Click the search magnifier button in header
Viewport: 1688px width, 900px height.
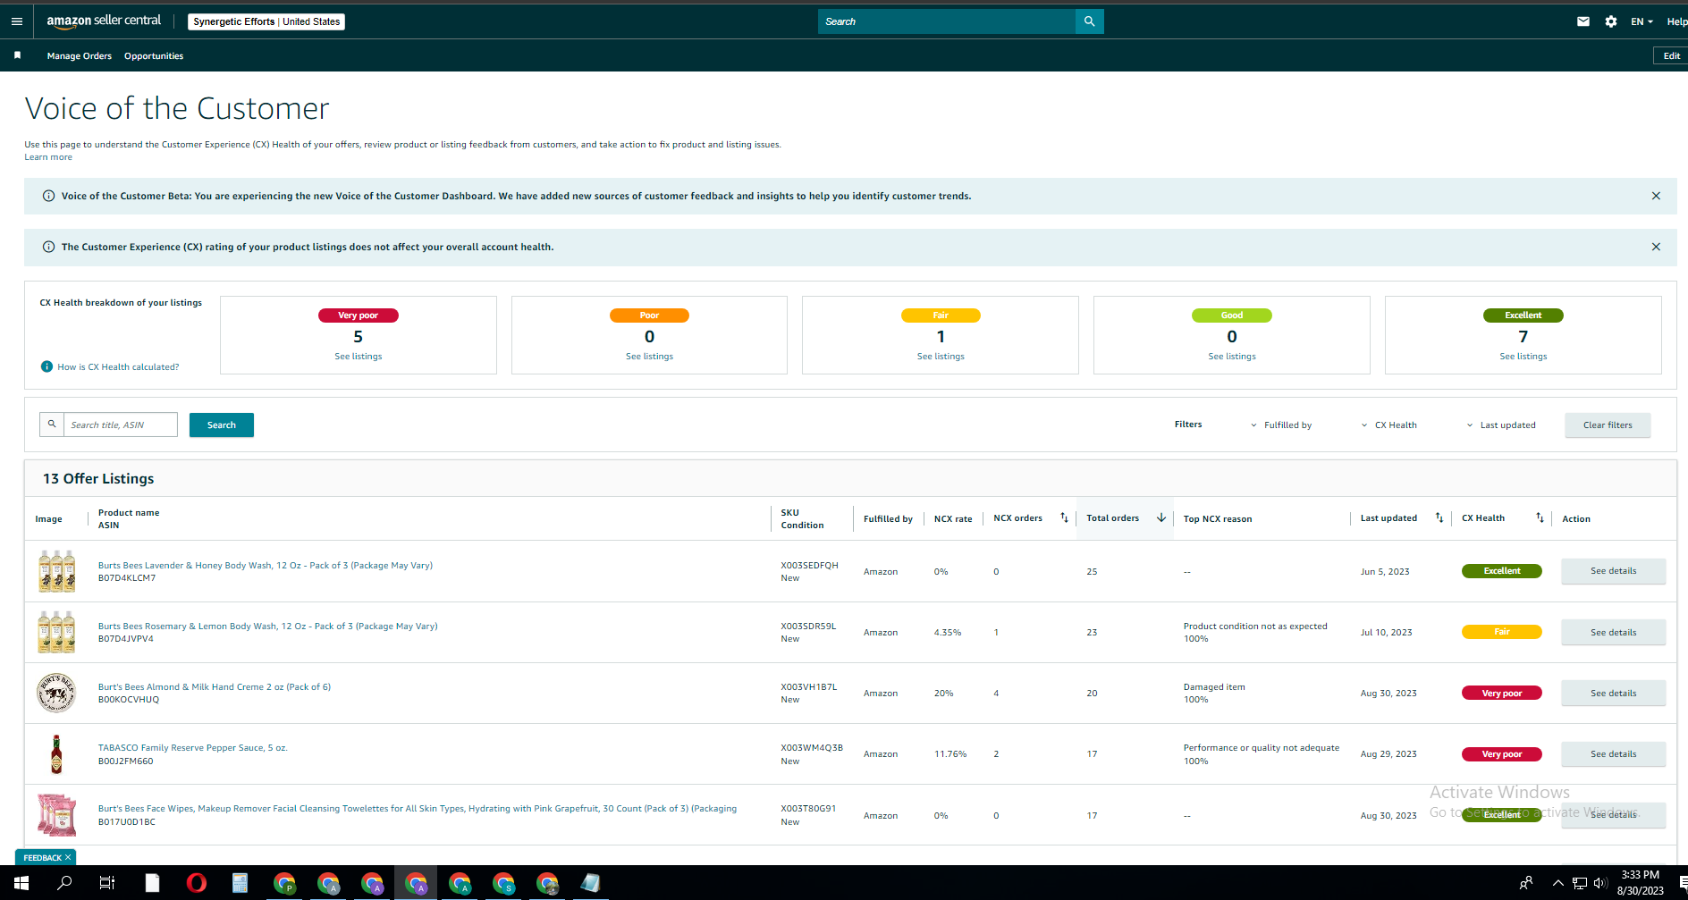pos(1089,21)
